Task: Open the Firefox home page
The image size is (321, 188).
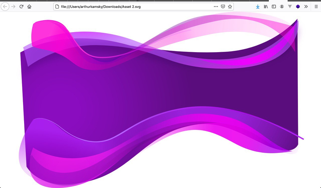Action: pyautogui.click(x=29, y=7)
